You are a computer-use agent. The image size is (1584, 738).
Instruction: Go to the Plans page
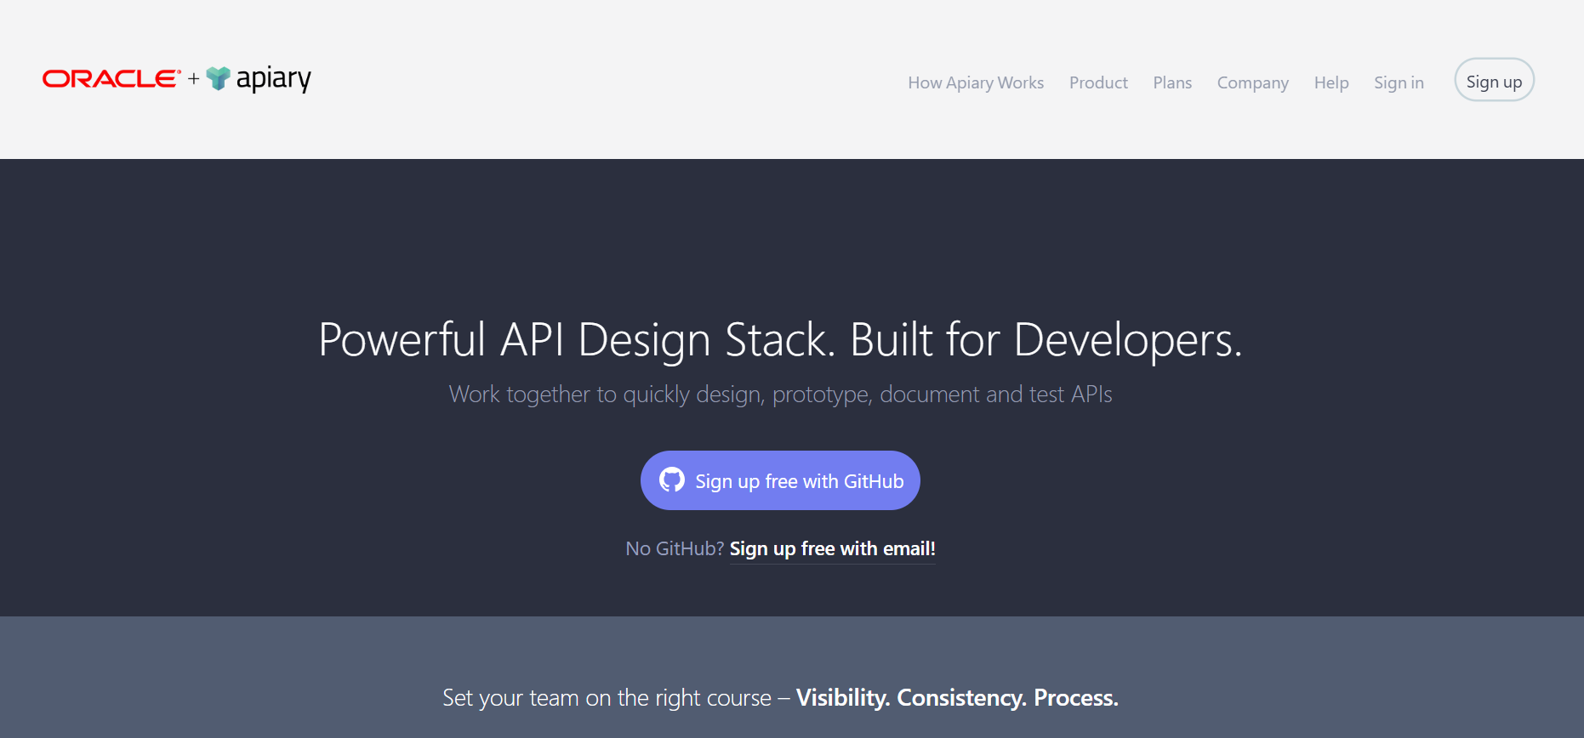tap(1172, 82)
